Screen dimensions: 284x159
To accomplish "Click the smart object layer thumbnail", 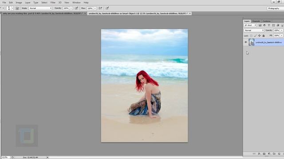I will 252,42.
